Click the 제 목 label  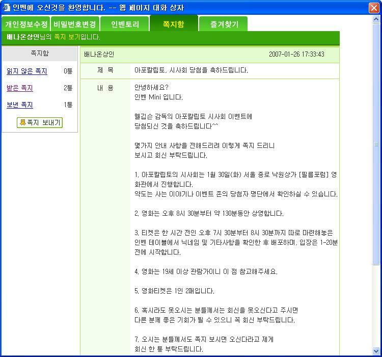point(105,70)
